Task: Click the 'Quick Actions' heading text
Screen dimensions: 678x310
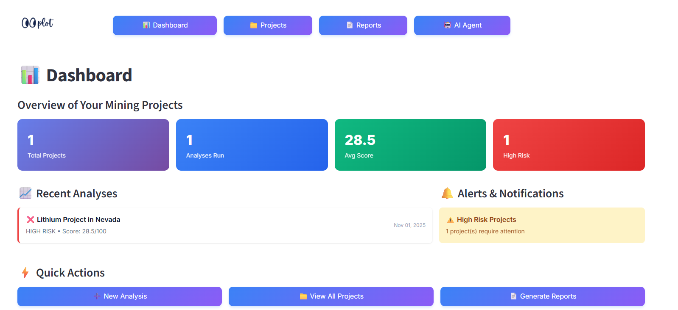Action: click(x=70, y=273)
